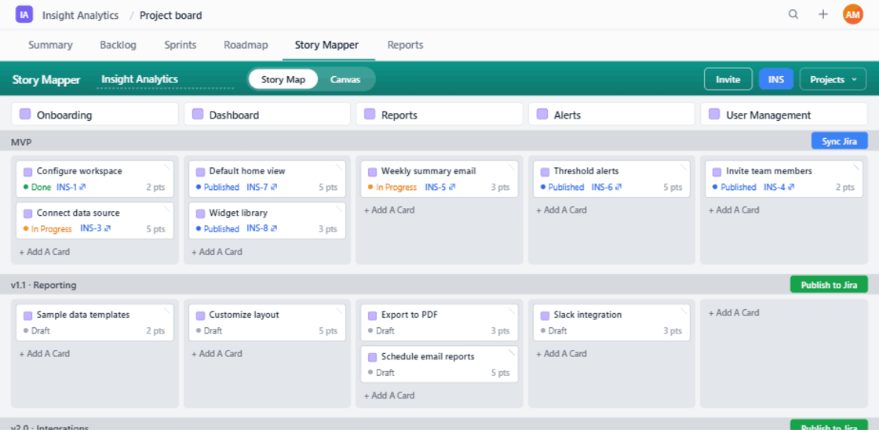The height and width of the screenshot is (430, 879).
Task: Open external link INS-8
Action: pyautogui.click(x=262, y=229)
